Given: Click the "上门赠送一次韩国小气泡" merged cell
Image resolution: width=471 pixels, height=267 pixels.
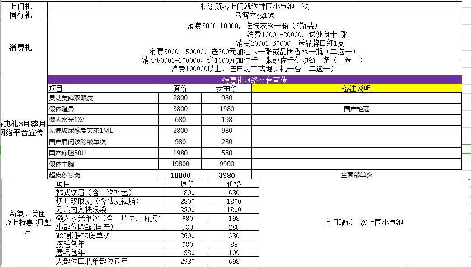Looking at the screenshot, I should [x=363, y=222].
